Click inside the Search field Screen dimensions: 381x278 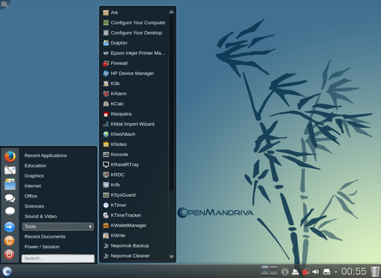tap(58, 258)
